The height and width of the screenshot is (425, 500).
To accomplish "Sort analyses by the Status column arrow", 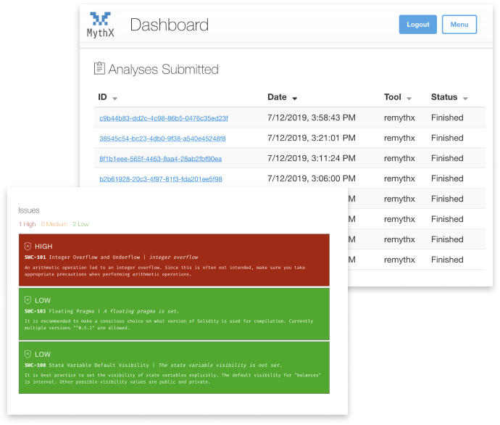I will point(465,99).
